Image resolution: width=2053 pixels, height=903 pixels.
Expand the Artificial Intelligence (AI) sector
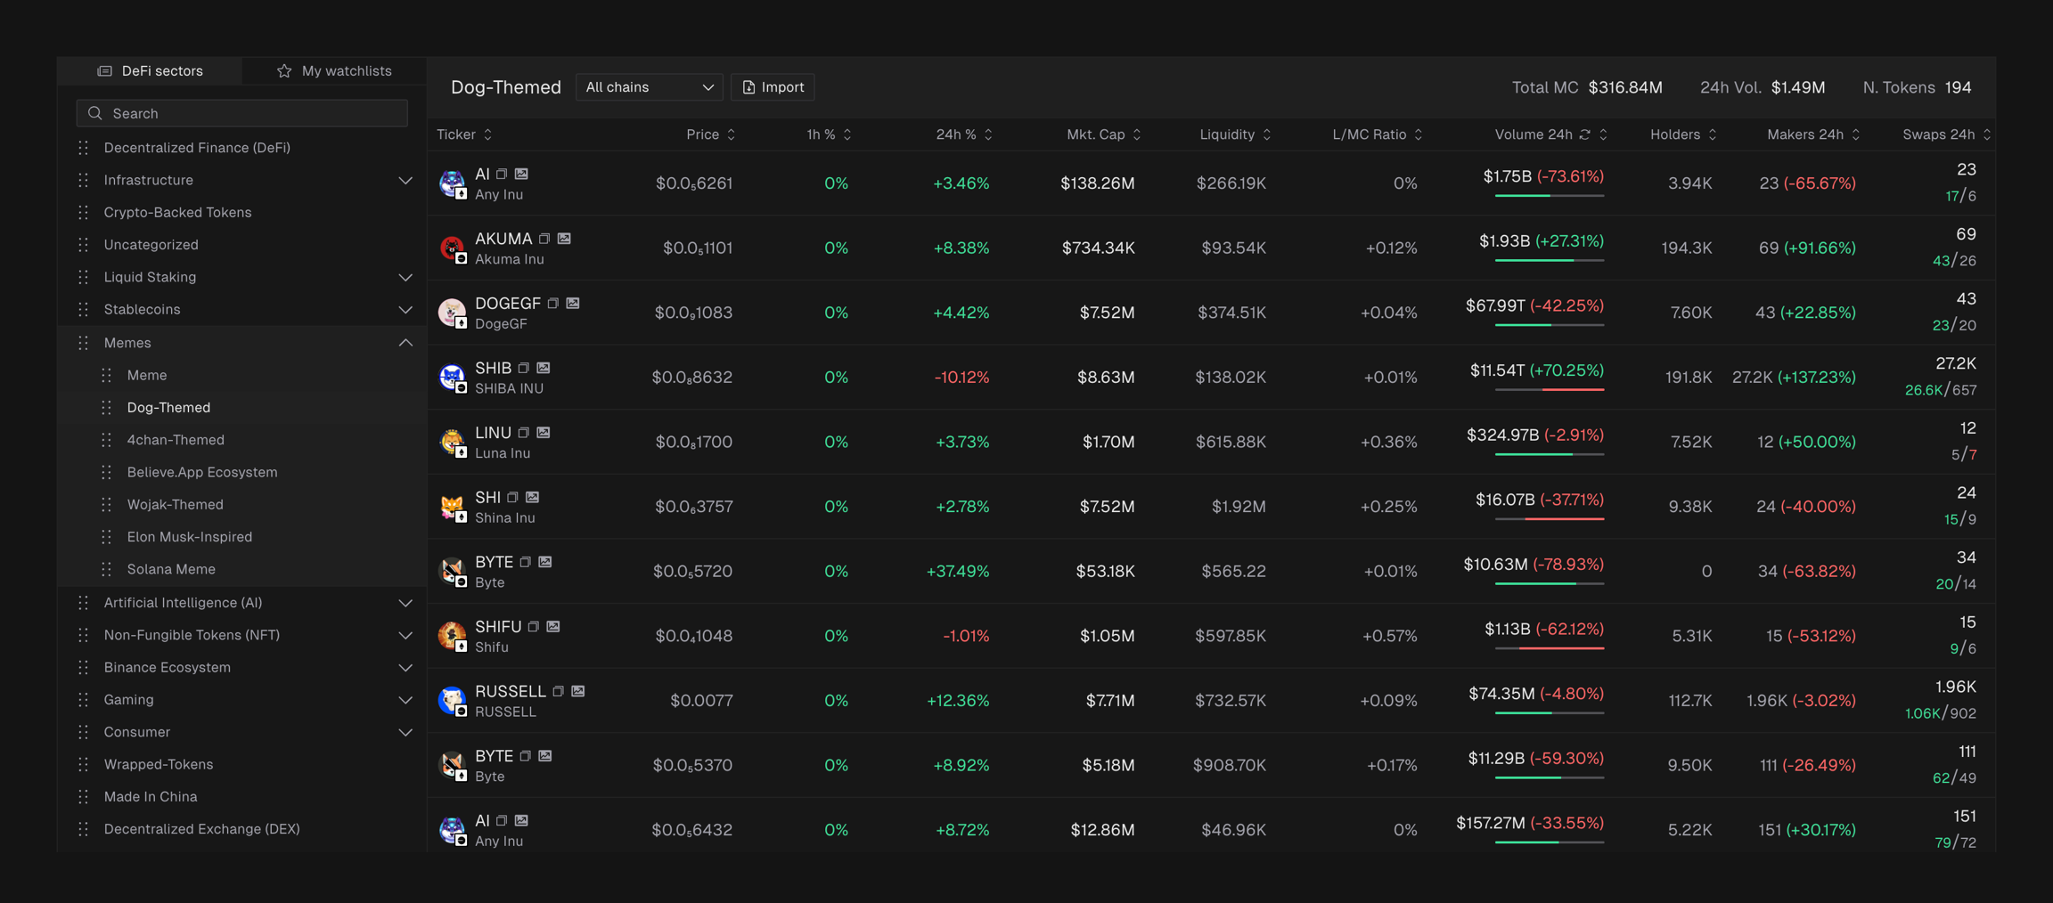[405, 603]
